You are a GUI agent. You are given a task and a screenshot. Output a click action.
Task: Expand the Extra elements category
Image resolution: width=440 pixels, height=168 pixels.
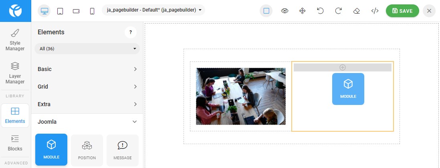[x=87, y=104]
